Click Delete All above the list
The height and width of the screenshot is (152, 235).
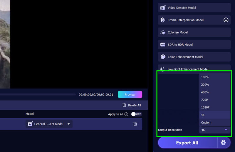click(131, 105)
